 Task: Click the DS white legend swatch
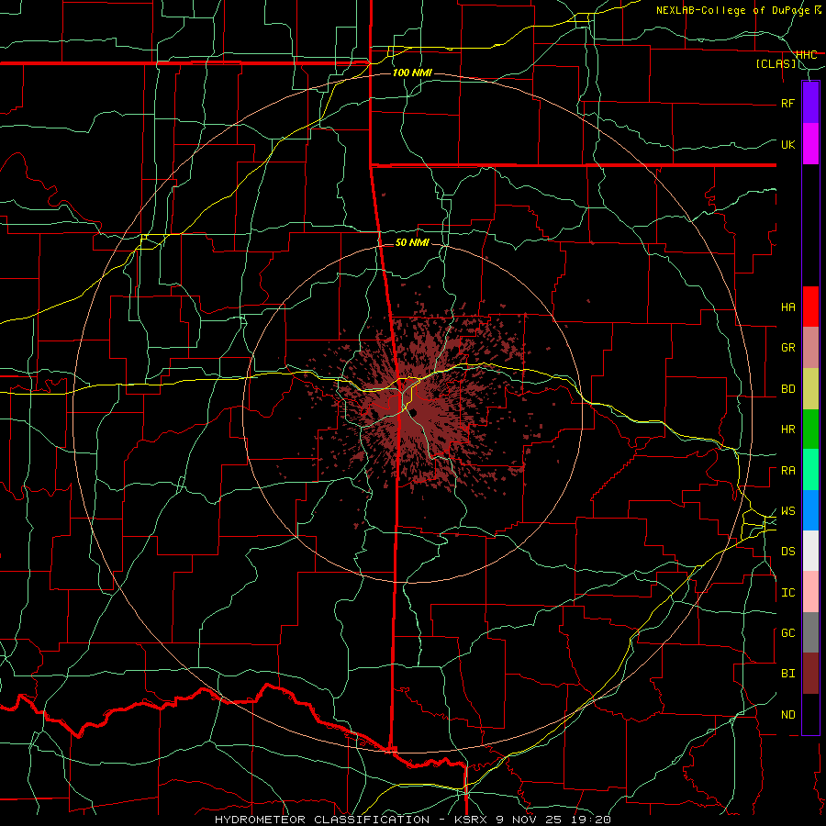(x=810, y=551)
